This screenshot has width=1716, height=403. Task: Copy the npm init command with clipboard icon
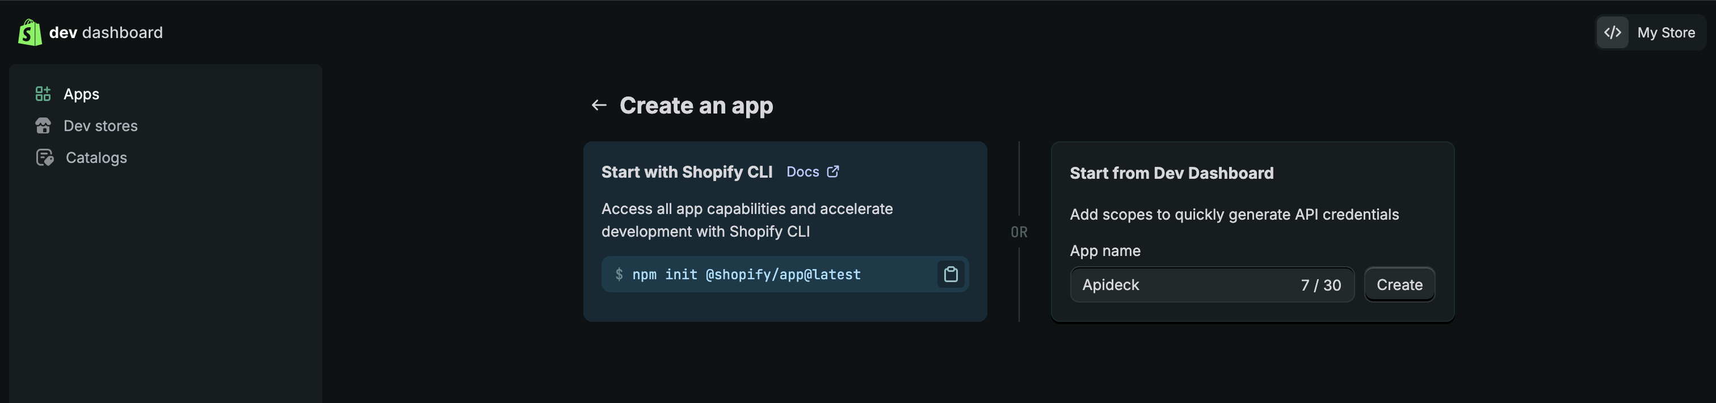(951, 274)
